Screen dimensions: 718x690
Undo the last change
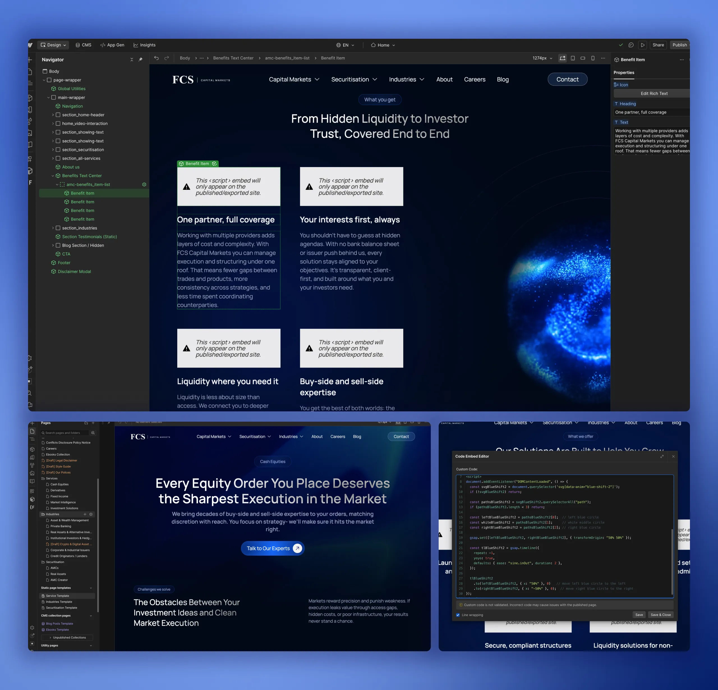(156, 58)
